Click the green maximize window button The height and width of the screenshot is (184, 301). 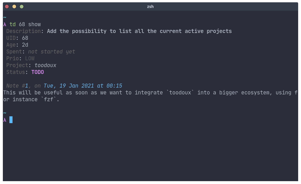coord(22,7)
